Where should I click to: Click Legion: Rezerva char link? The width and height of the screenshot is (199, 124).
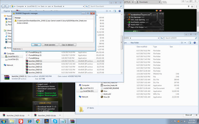47,93
